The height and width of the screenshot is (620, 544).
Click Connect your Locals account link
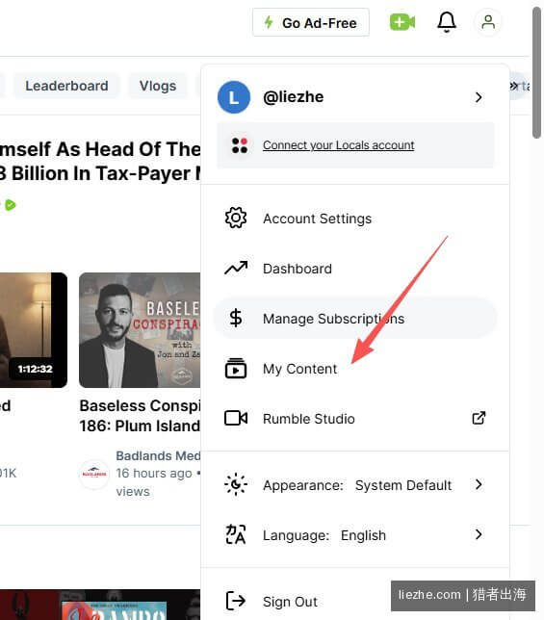338,145
